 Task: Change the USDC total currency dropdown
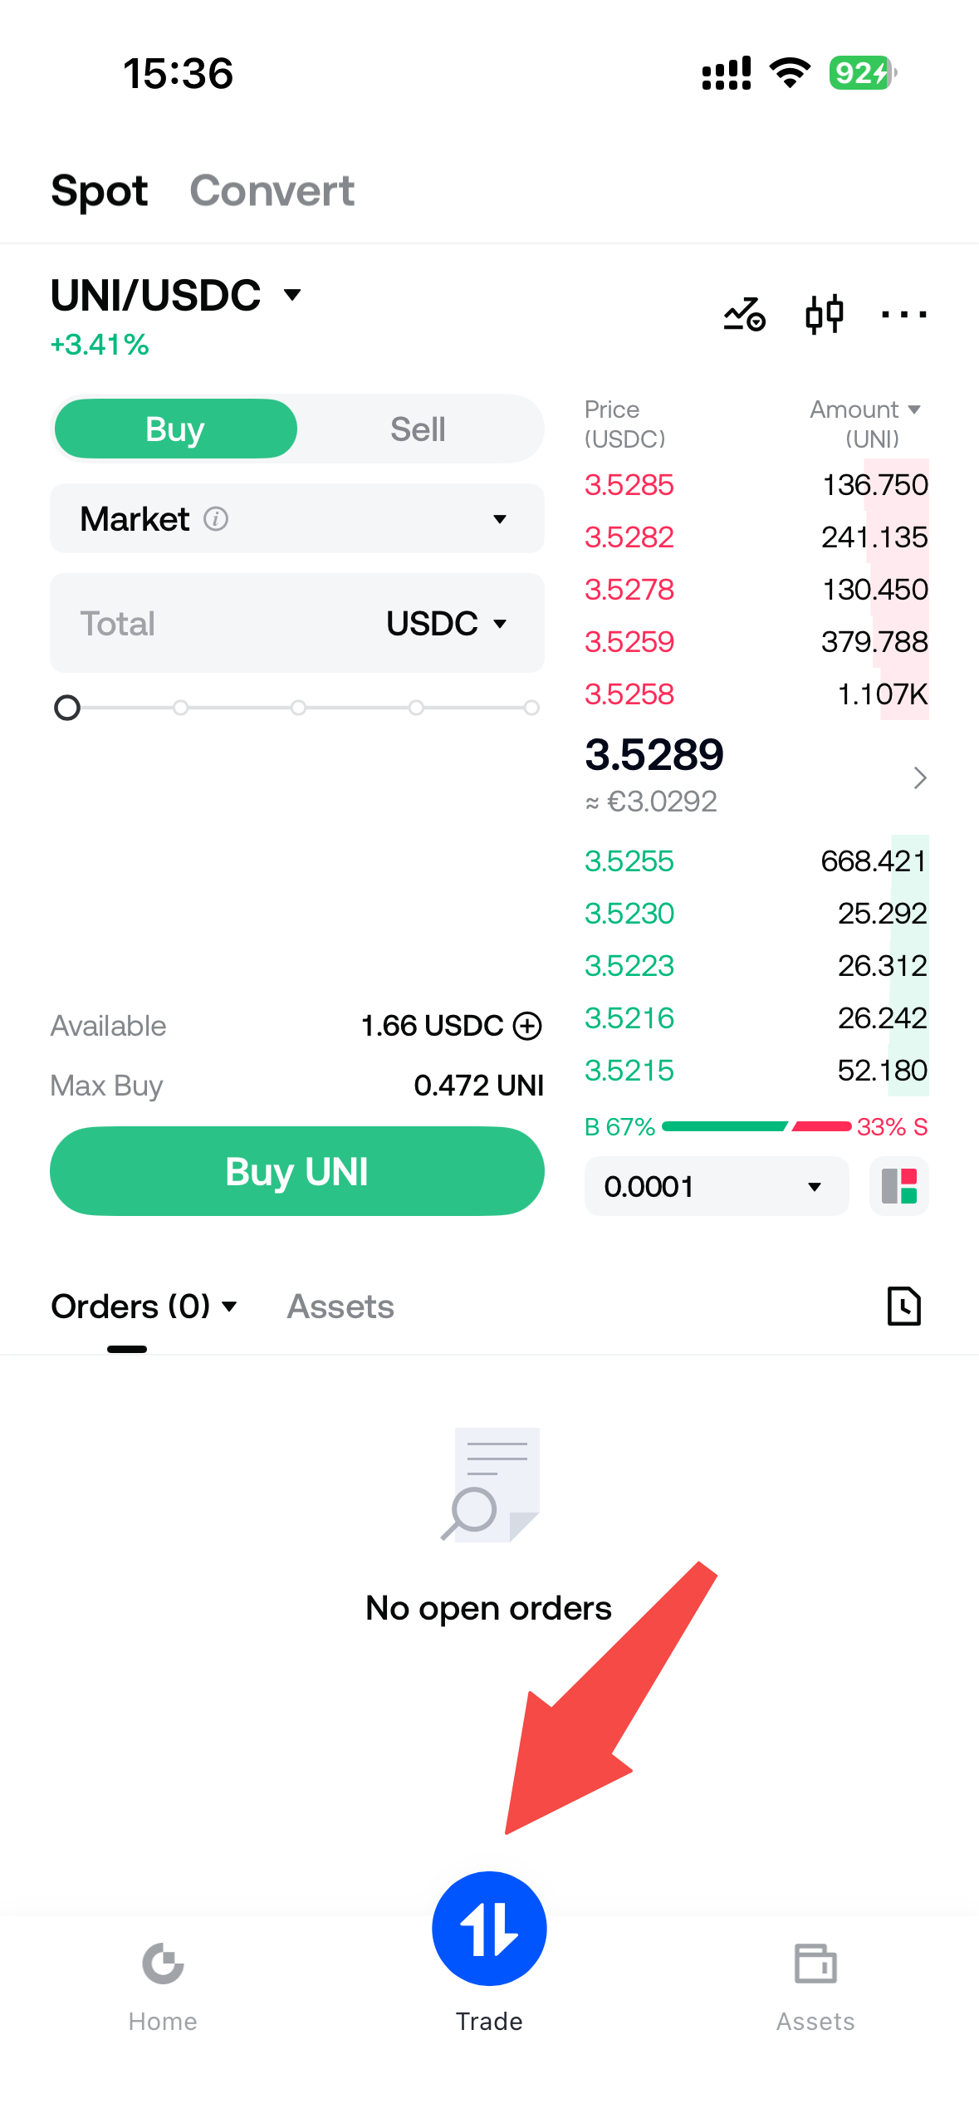447,624
